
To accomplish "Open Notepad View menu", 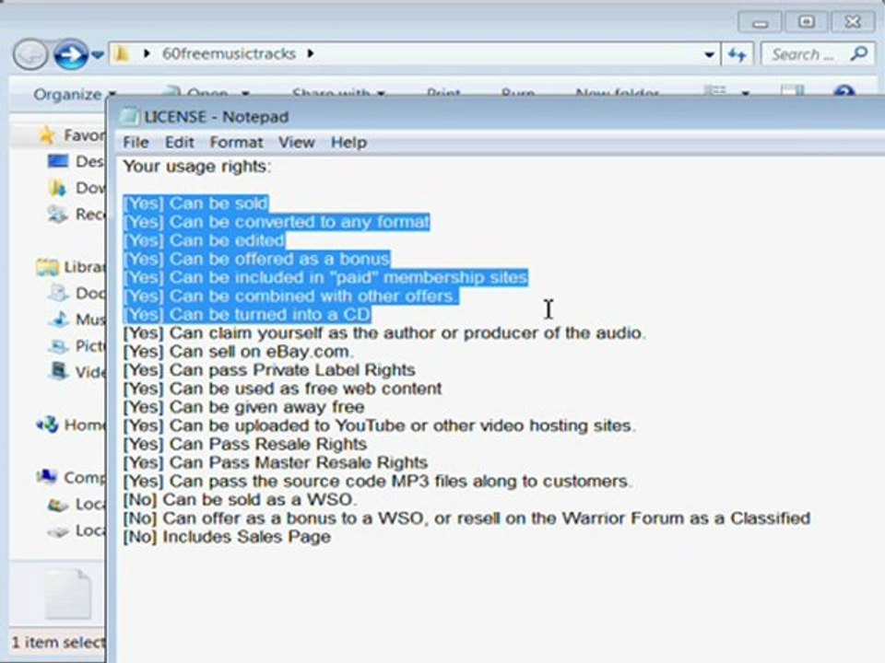I will [x=296, y=142].
